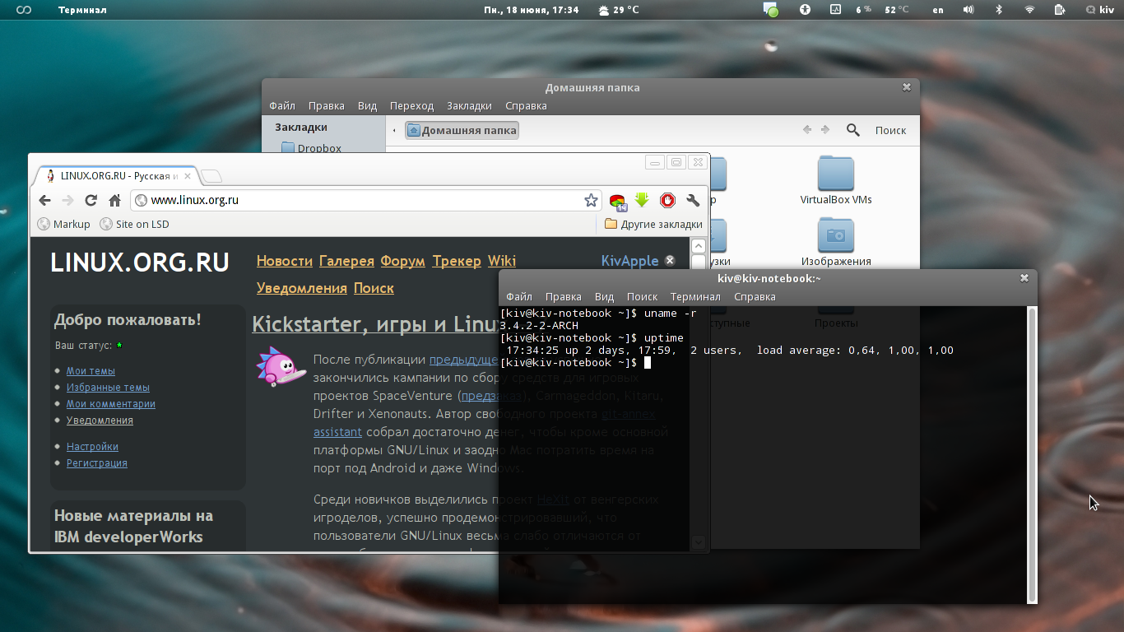Viewport: 1124px width, 632px height.
Task: Click the file manager back arrow
Action: [807, 130]
